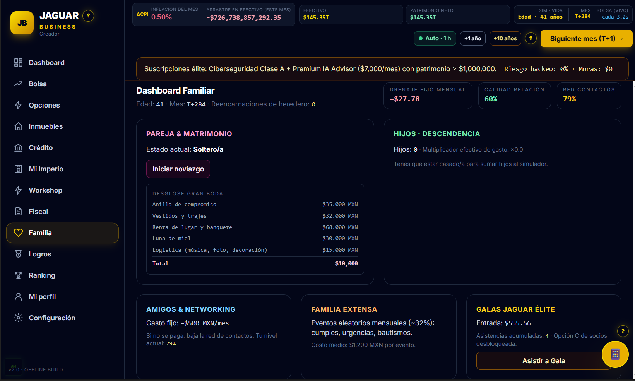Image resolution: width=635 pixels, height=381 pixels.
Task: Click the Hijos · Descendencia heading
Action: [x=436, y=134]
